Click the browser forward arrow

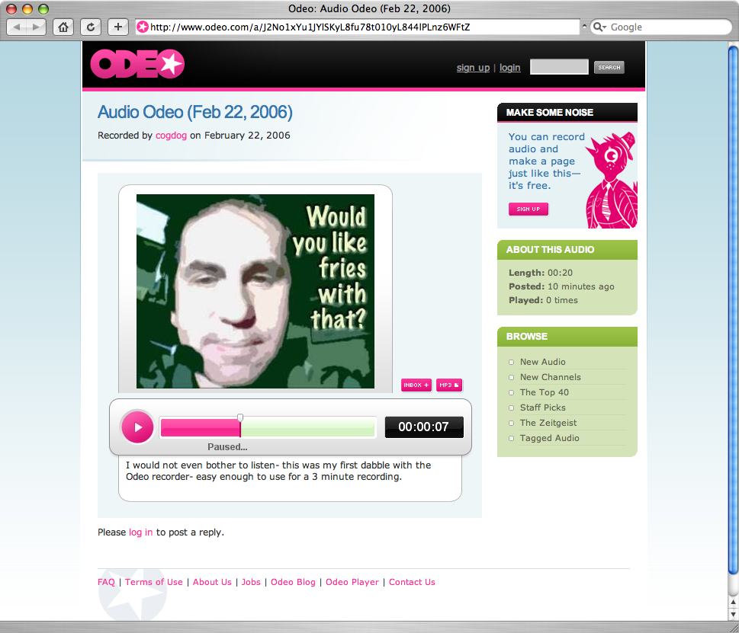(x=37, y=27)
